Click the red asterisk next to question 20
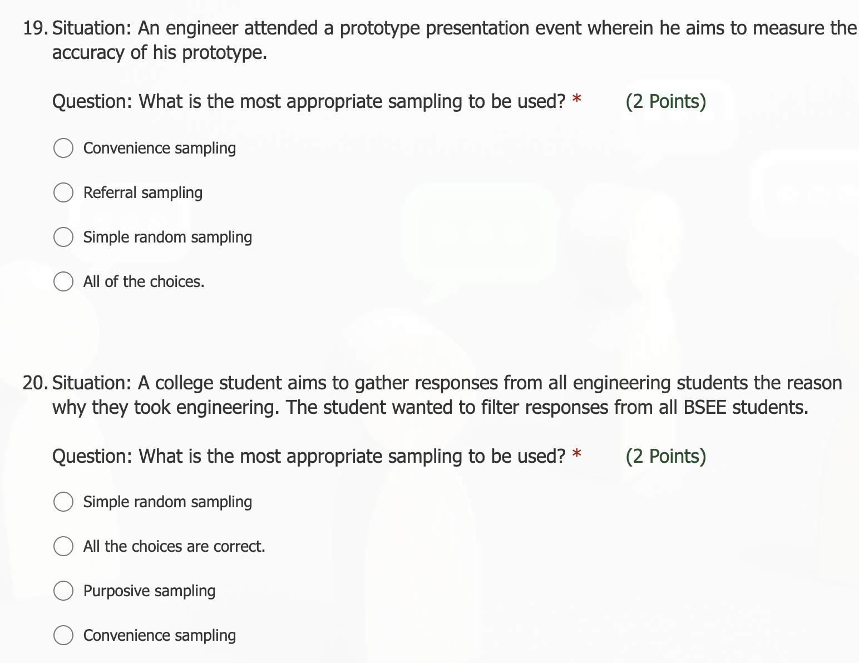 [576, 455]
